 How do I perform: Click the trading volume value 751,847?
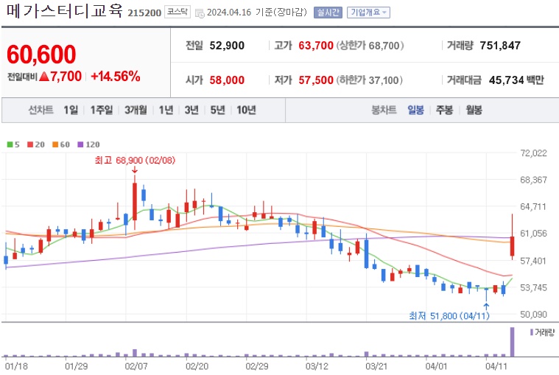500,46
